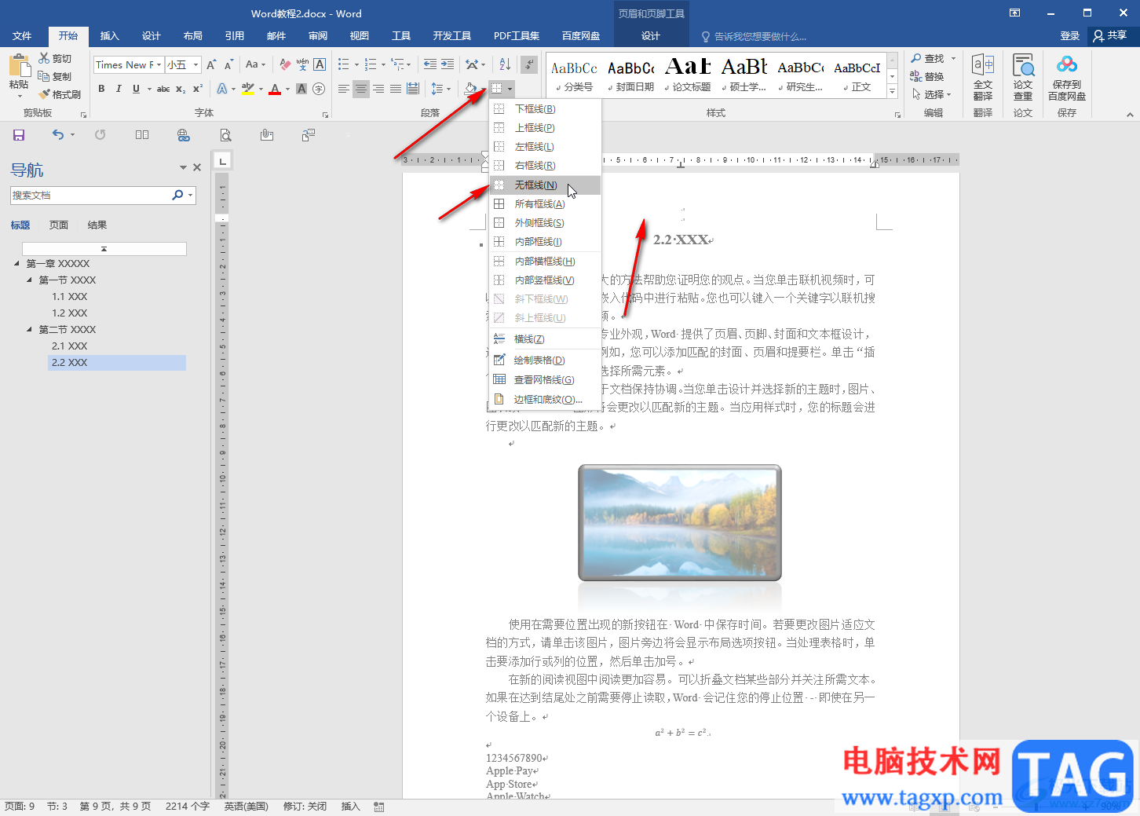This screenshot has height=816, width=1140.
Task: Toggle Italic formatting
Action: (119, 89)
